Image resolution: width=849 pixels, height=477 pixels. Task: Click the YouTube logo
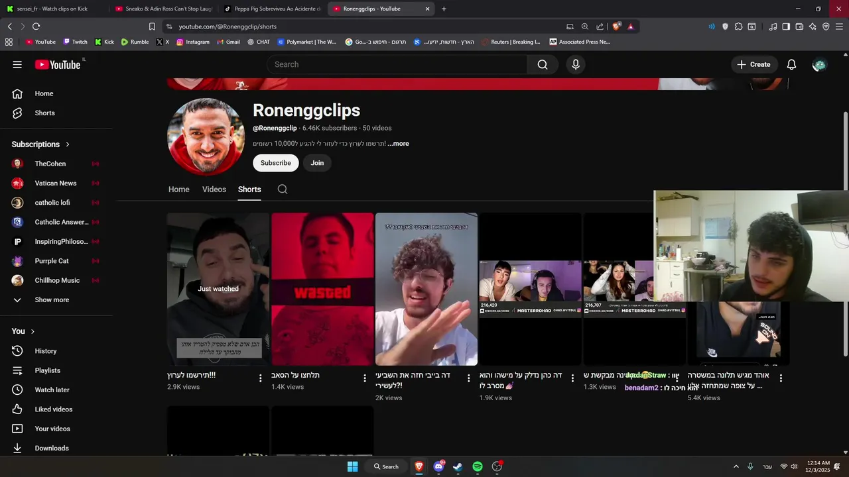58,64
